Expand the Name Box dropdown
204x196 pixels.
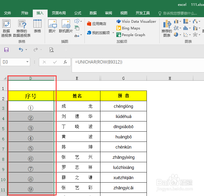click(x=27, y=62)
